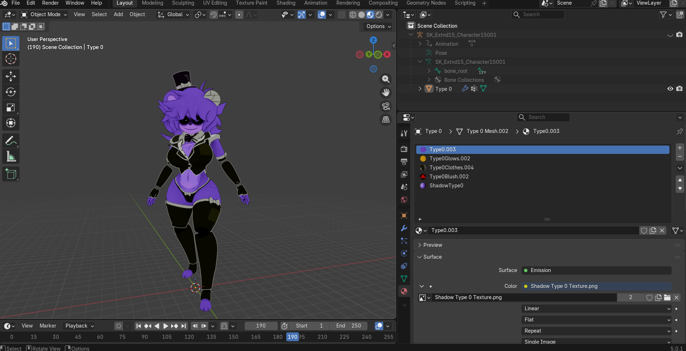Open the World properties tab
686x351 pixels.
[404, 199]
